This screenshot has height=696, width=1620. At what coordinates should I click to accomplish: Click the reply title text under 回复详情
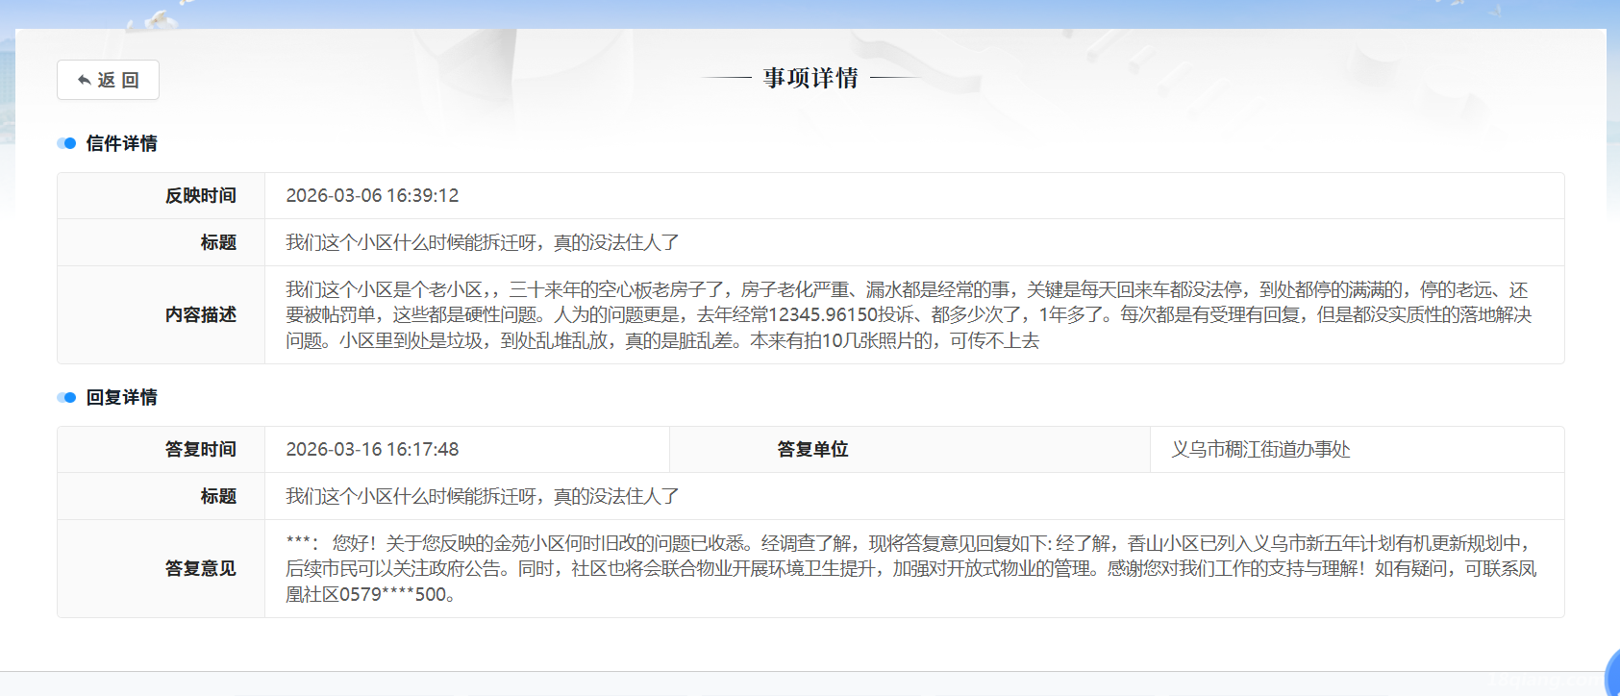pyautogui.click(x=482, y=496)
